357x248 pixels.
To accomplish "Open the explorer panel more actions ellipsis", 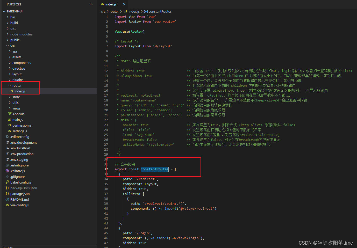I will click(91, 4).
